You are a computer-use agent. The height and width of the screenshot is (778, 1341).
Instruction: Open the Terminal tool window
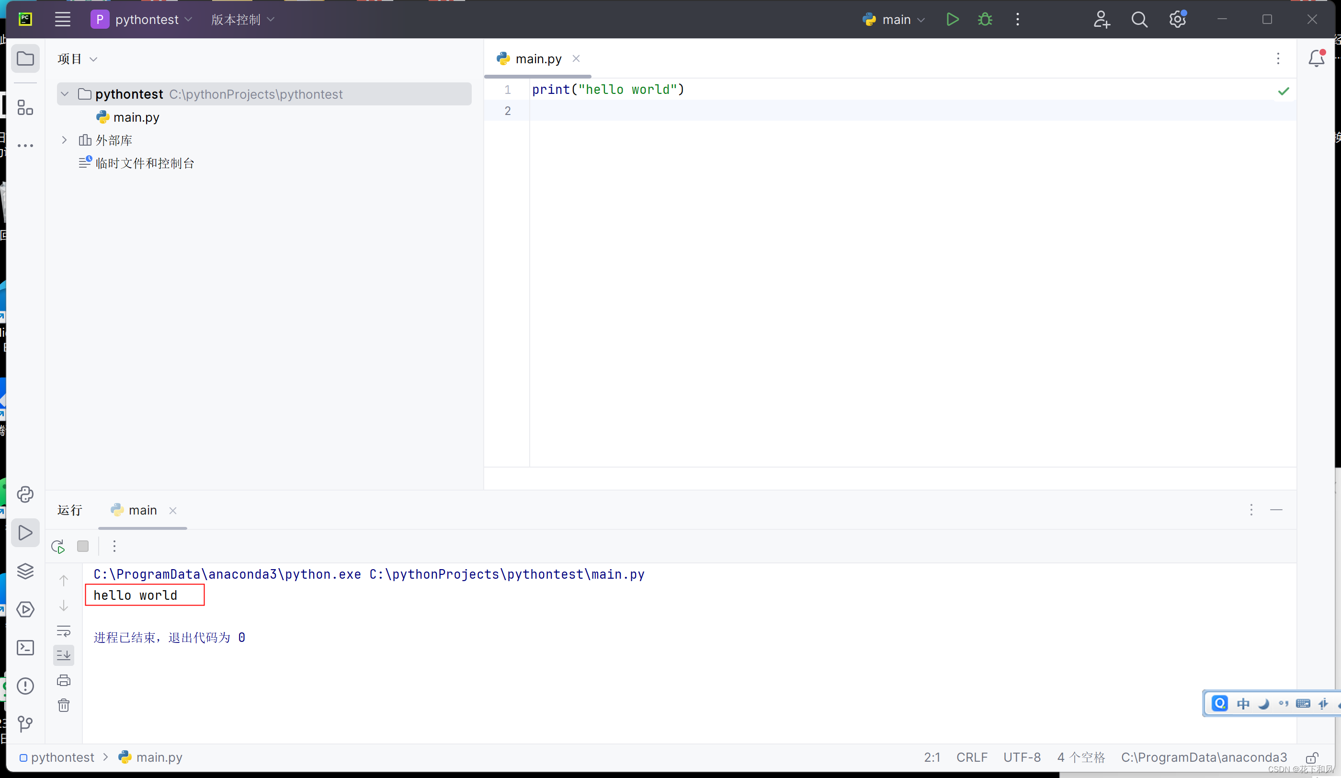(25, 648)
